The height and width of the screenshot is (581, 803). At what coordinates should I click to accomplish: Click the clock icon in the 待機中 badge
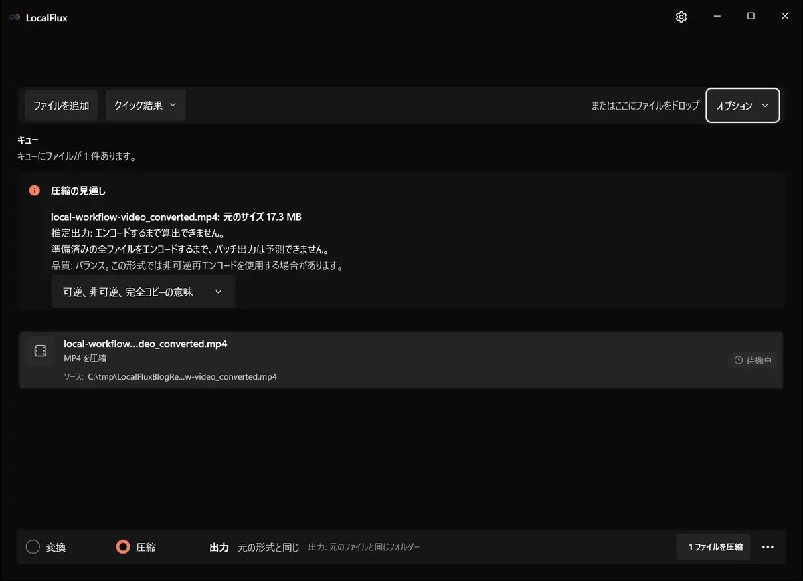point(739,360)
